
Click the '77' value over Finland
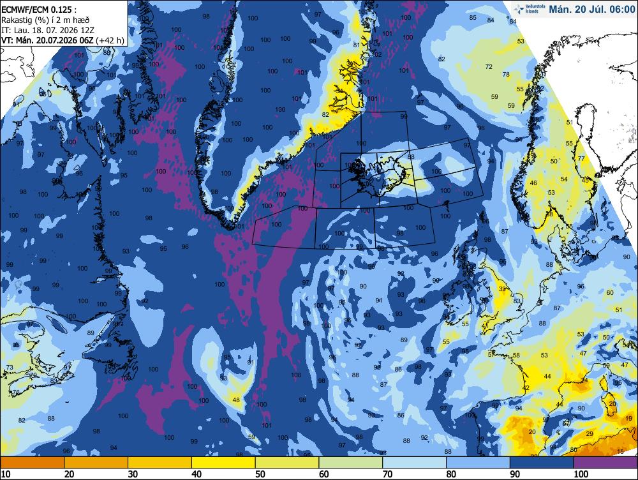[581, 159]
